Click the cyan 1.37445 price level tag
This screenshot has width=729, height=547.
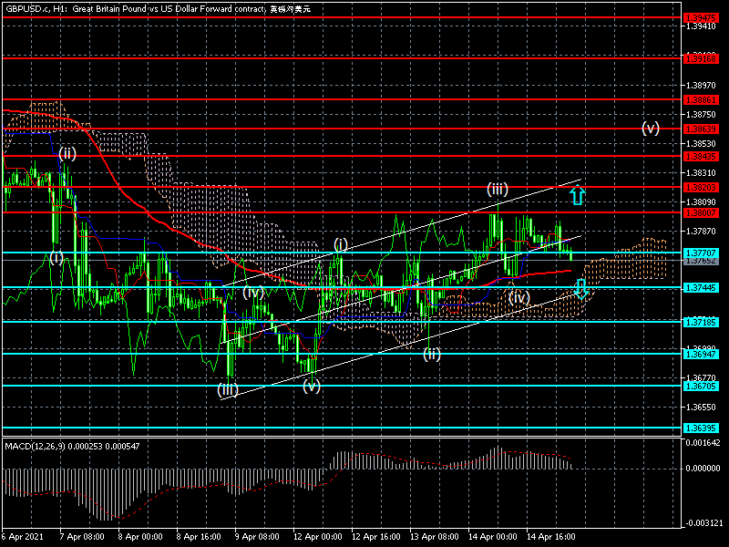tap(703, 287)
